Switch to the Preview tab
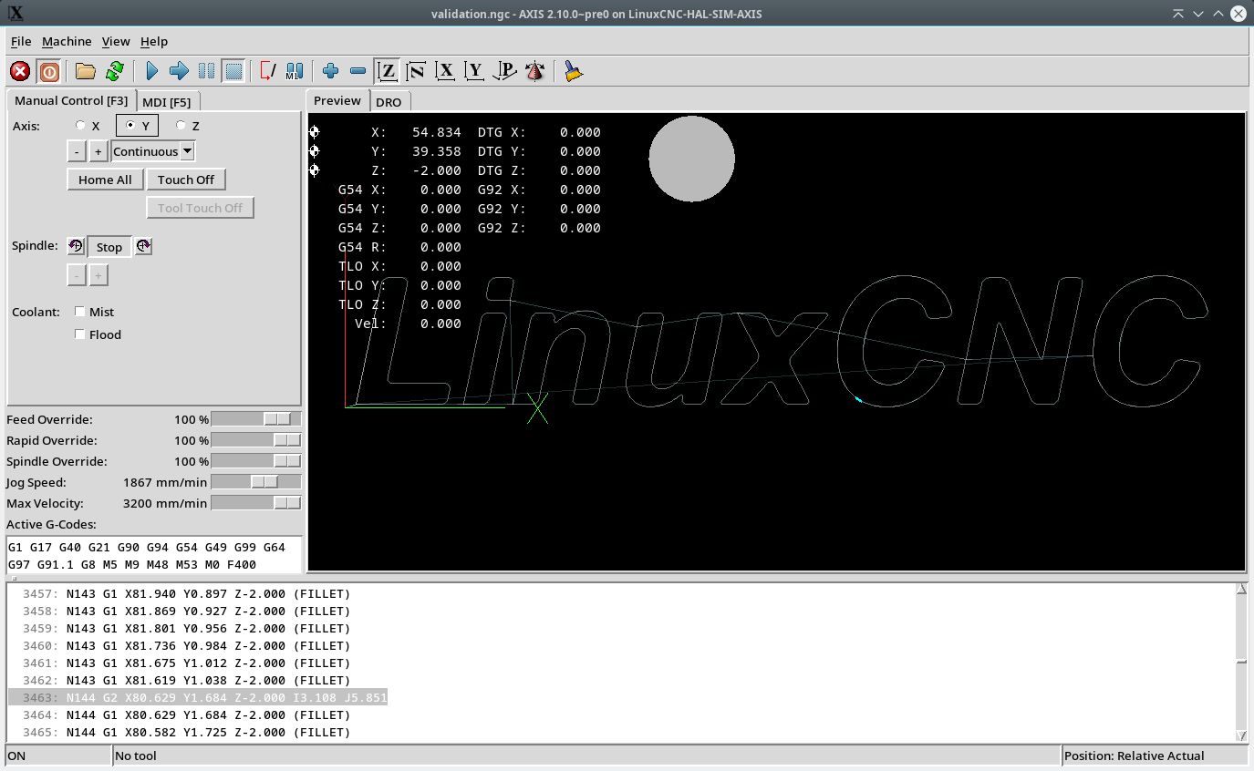The height and width of the screenshot is (771, 1254). 337,100
